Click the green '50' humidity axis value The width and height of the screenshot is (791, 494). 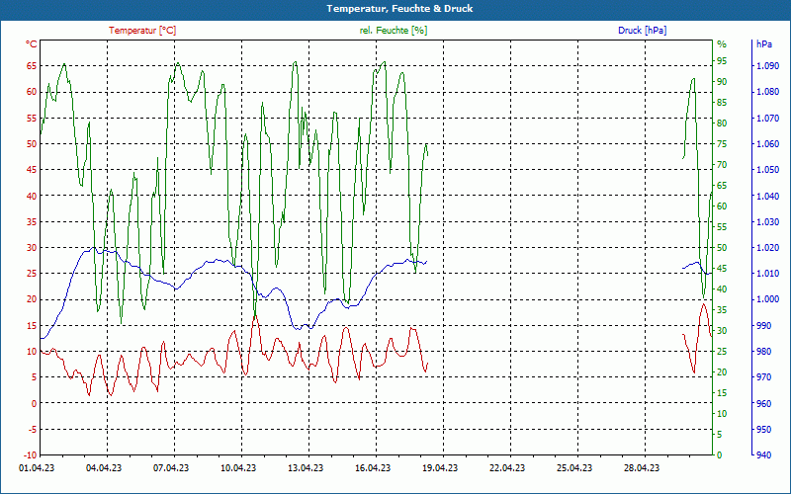tap(722, 248)
